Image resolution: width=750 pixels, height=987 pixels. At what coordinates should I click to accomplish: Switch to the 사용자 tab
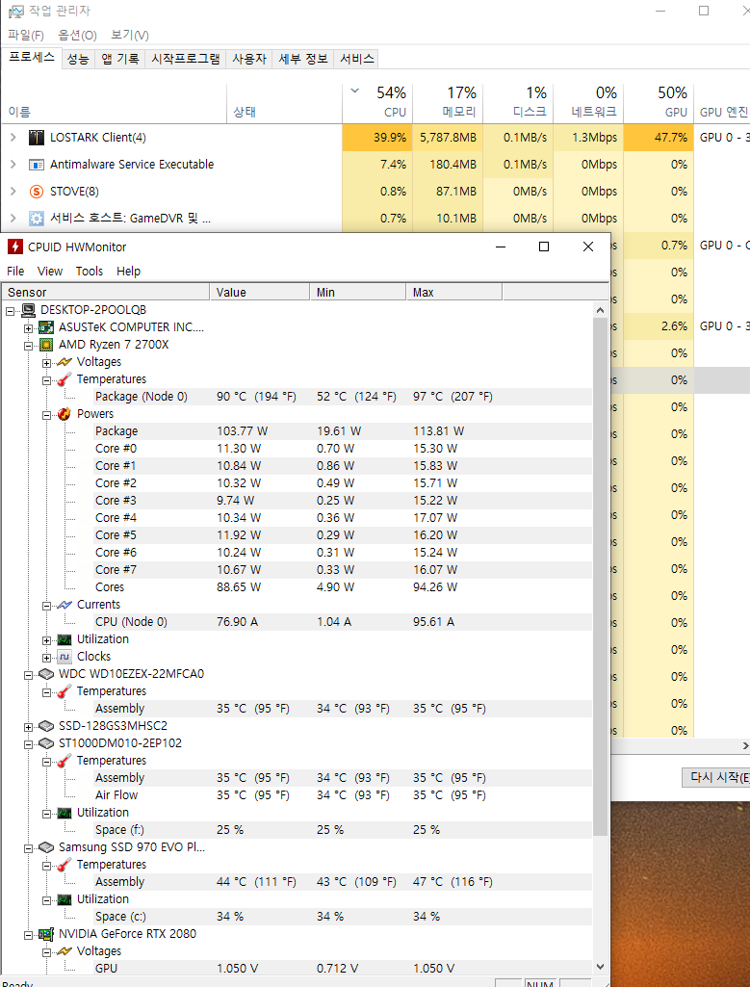(249, 59)
